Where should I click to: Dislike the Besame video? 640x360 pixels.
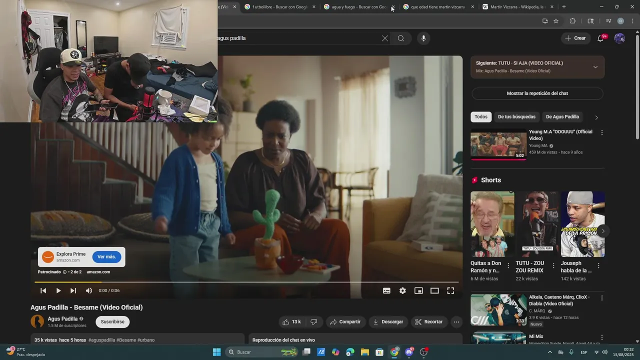click(314, 322)
